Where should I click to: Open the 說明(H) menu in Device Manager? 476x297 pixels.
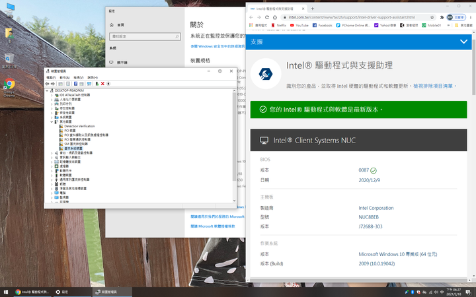point(93,78)
